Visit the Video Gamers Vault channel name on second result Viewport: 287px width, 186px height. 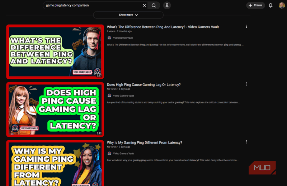[x=123, y=96]
